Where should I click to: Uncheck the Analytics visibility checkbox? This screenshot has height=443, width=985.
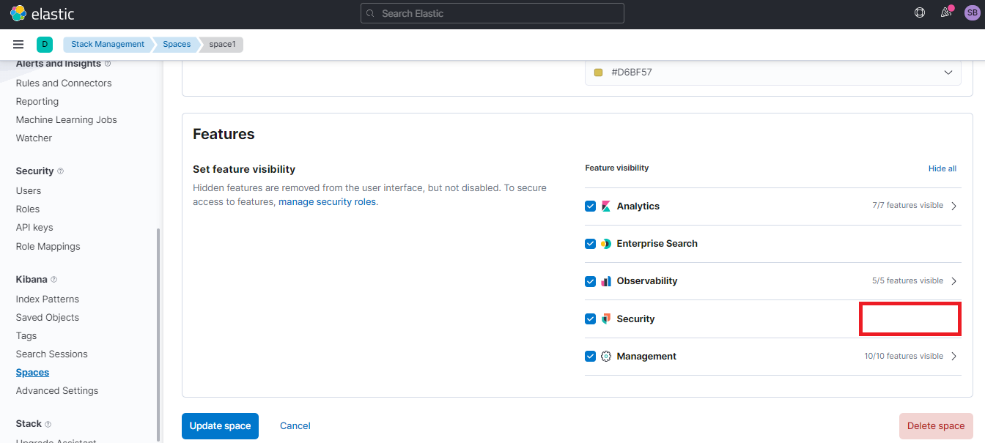pyautogui.click(x=590, y=206)
